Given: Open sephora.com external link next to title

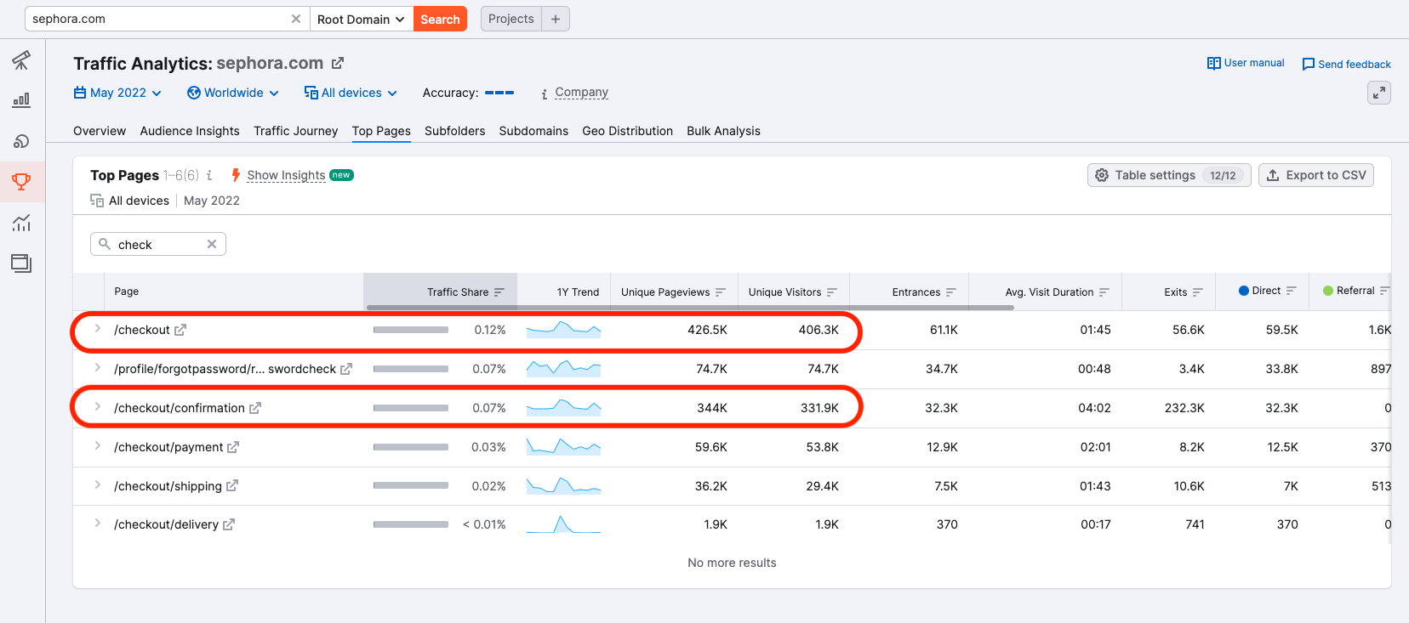Looking at the screenshot, I should coord(338,63).
